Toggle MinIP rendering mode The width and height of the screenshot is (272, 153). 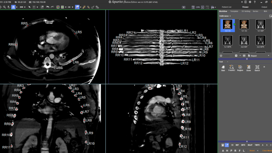pyautogui.click(x=250, y=145)
